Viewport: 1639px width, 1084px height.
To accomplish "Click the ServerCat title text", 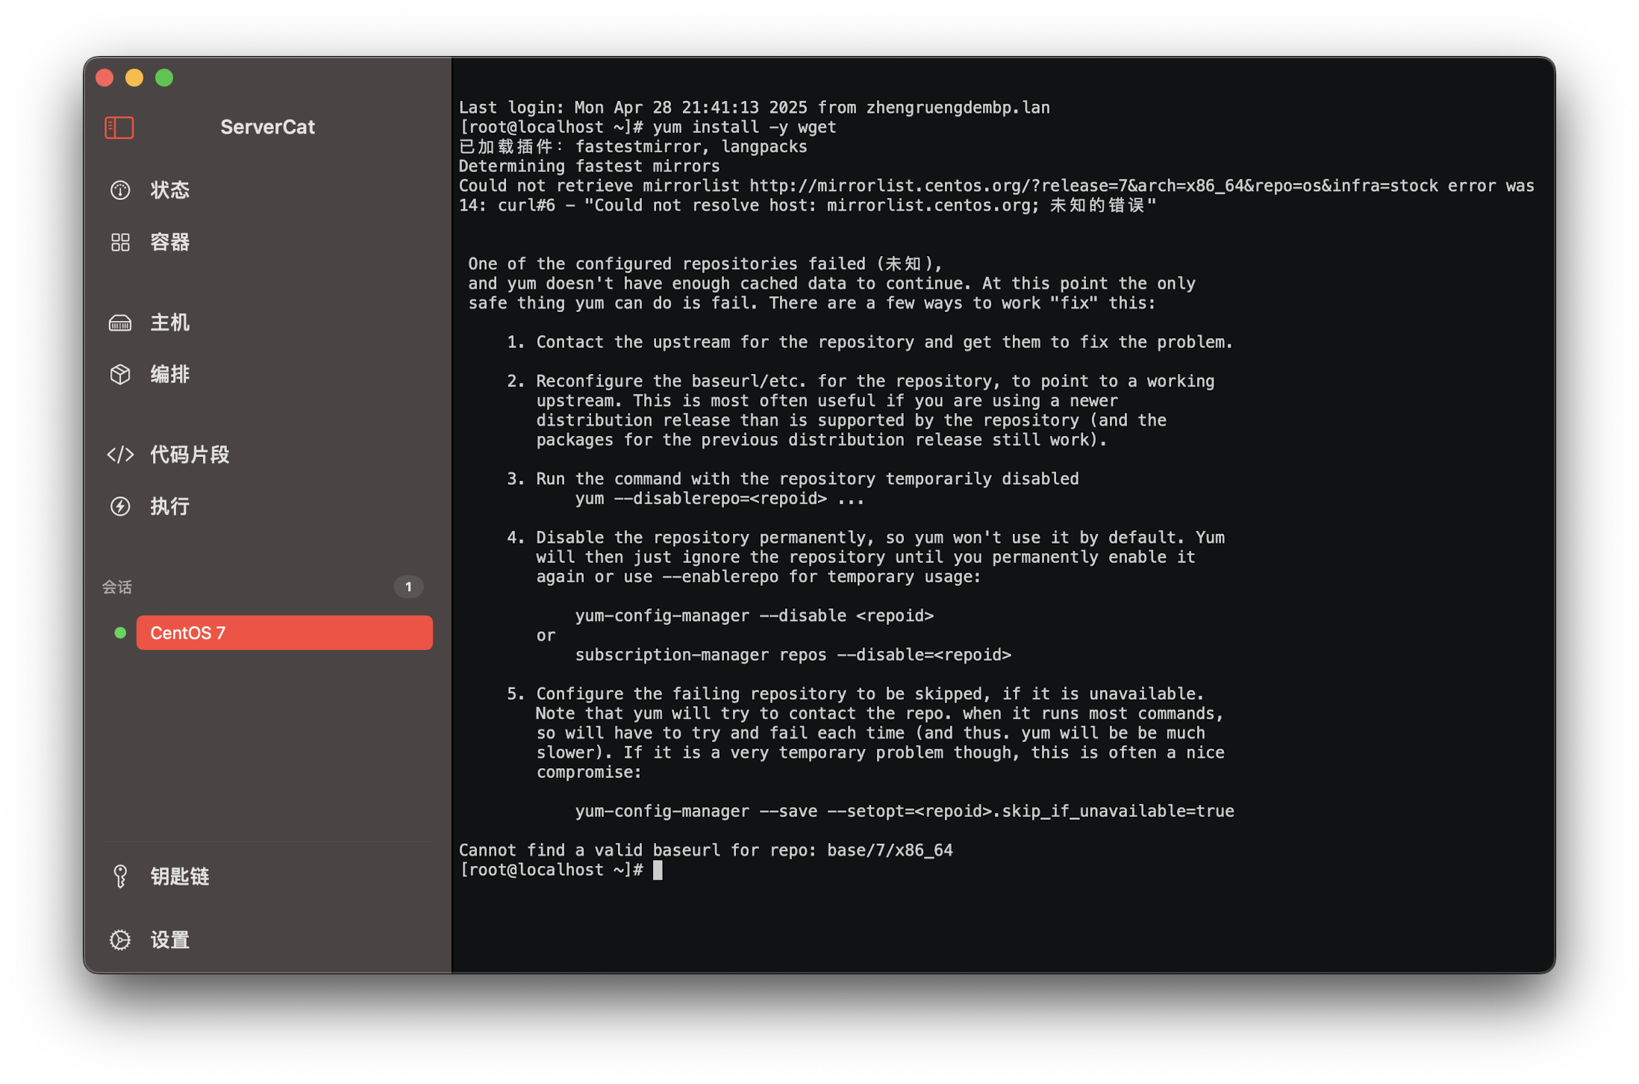I will [x=267, y=128].
